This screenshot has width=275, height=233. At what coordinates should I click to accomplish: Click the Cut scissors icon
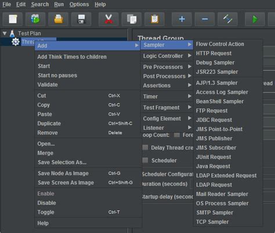point(108,19)
